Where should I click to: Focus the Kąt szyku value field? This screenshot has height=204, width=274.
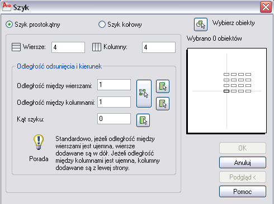[114, 119]
